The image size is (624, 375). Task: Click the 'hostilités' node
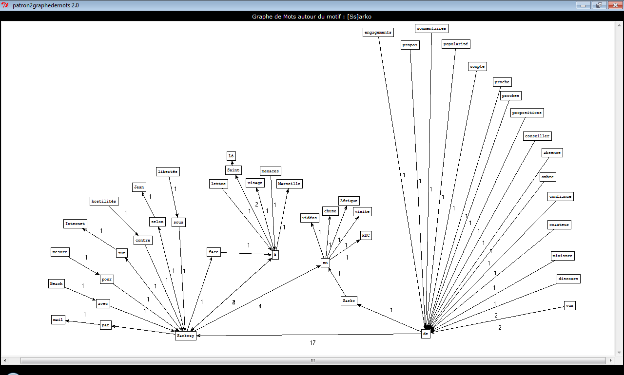click(104, 201)
